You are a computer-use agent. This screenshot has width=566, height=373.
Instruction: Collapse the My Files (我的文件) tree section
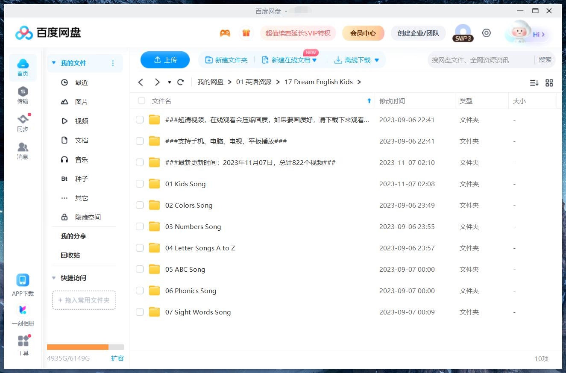(54, 63)
